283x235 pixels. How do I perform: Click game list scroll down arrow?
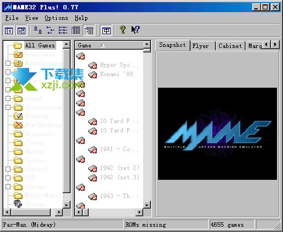146,205
